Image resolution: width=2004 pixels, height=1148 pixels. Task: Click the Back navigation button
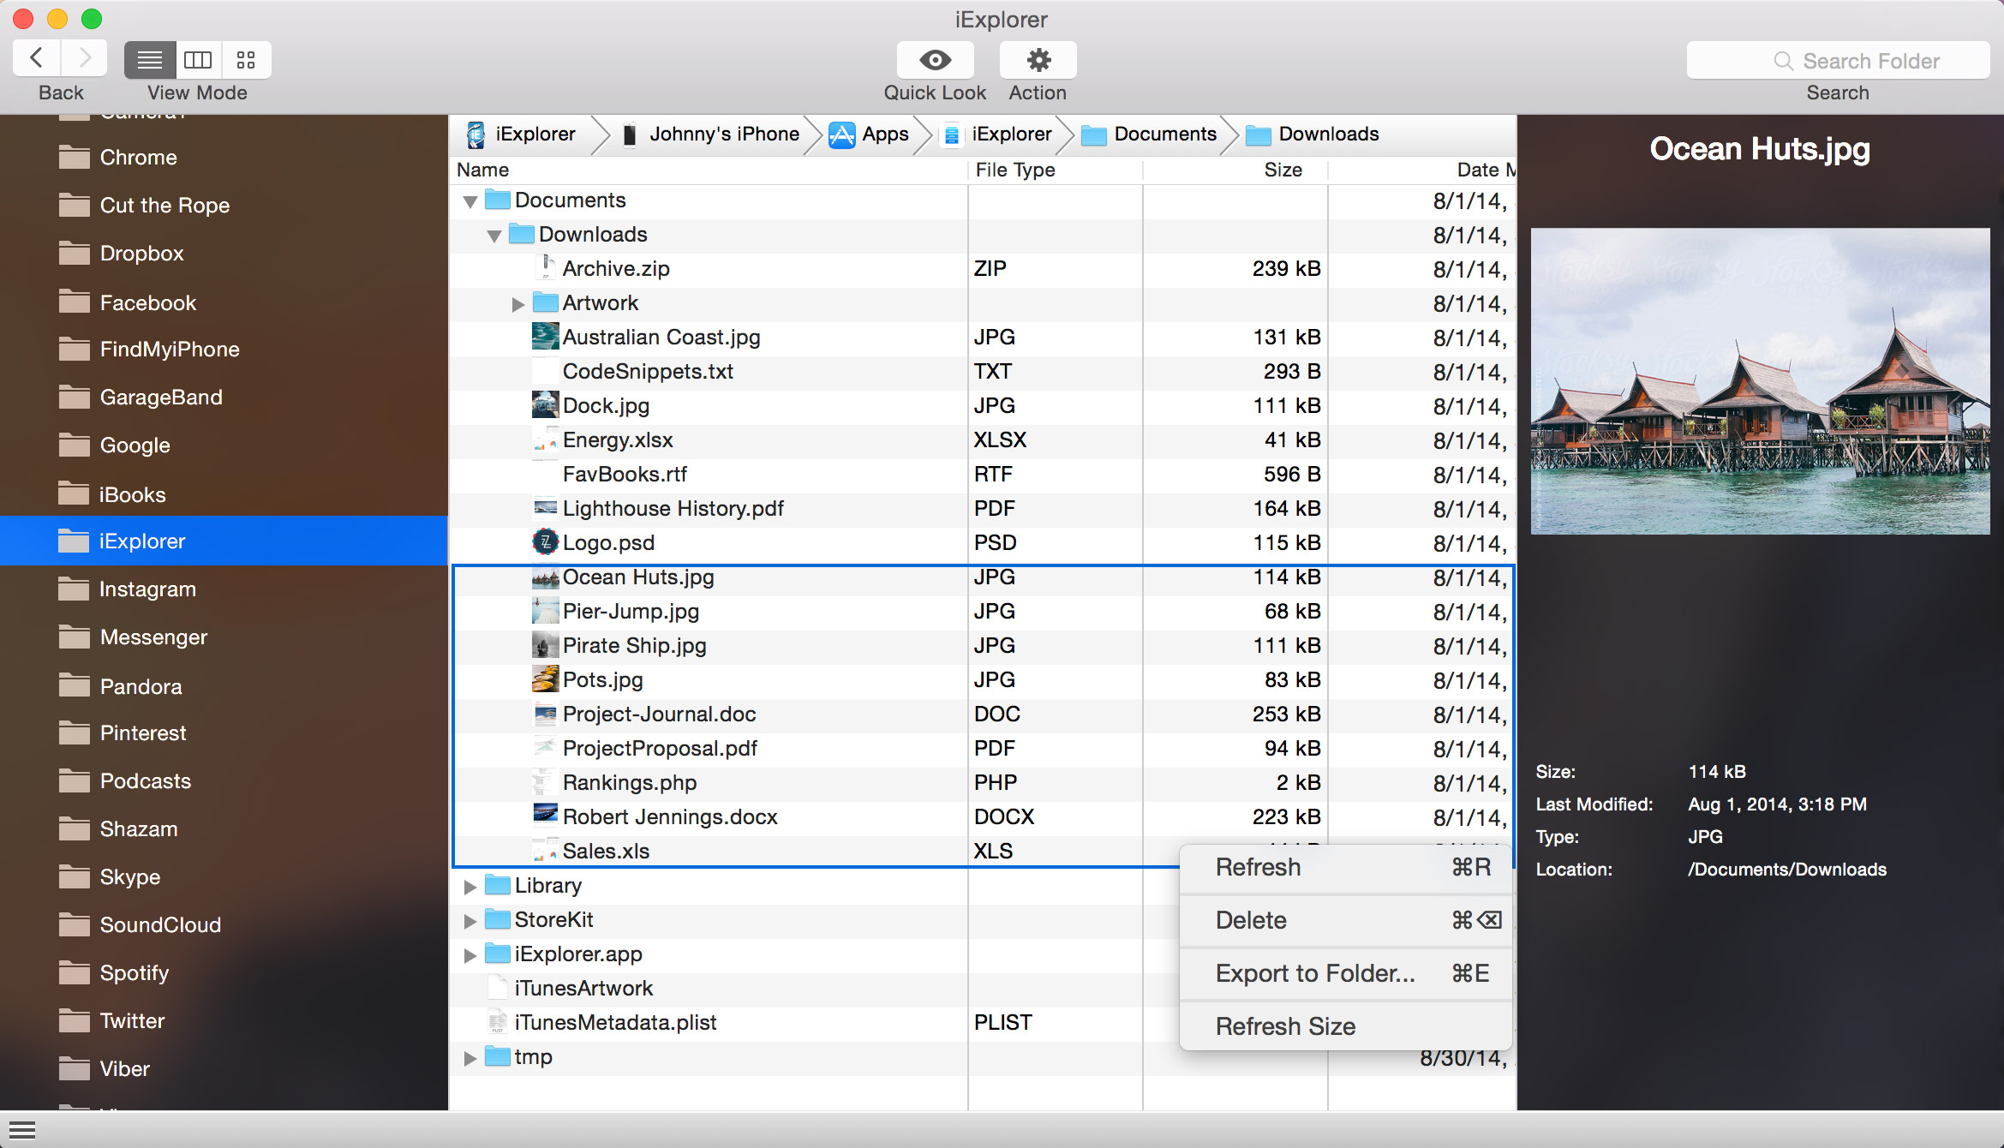36,57
